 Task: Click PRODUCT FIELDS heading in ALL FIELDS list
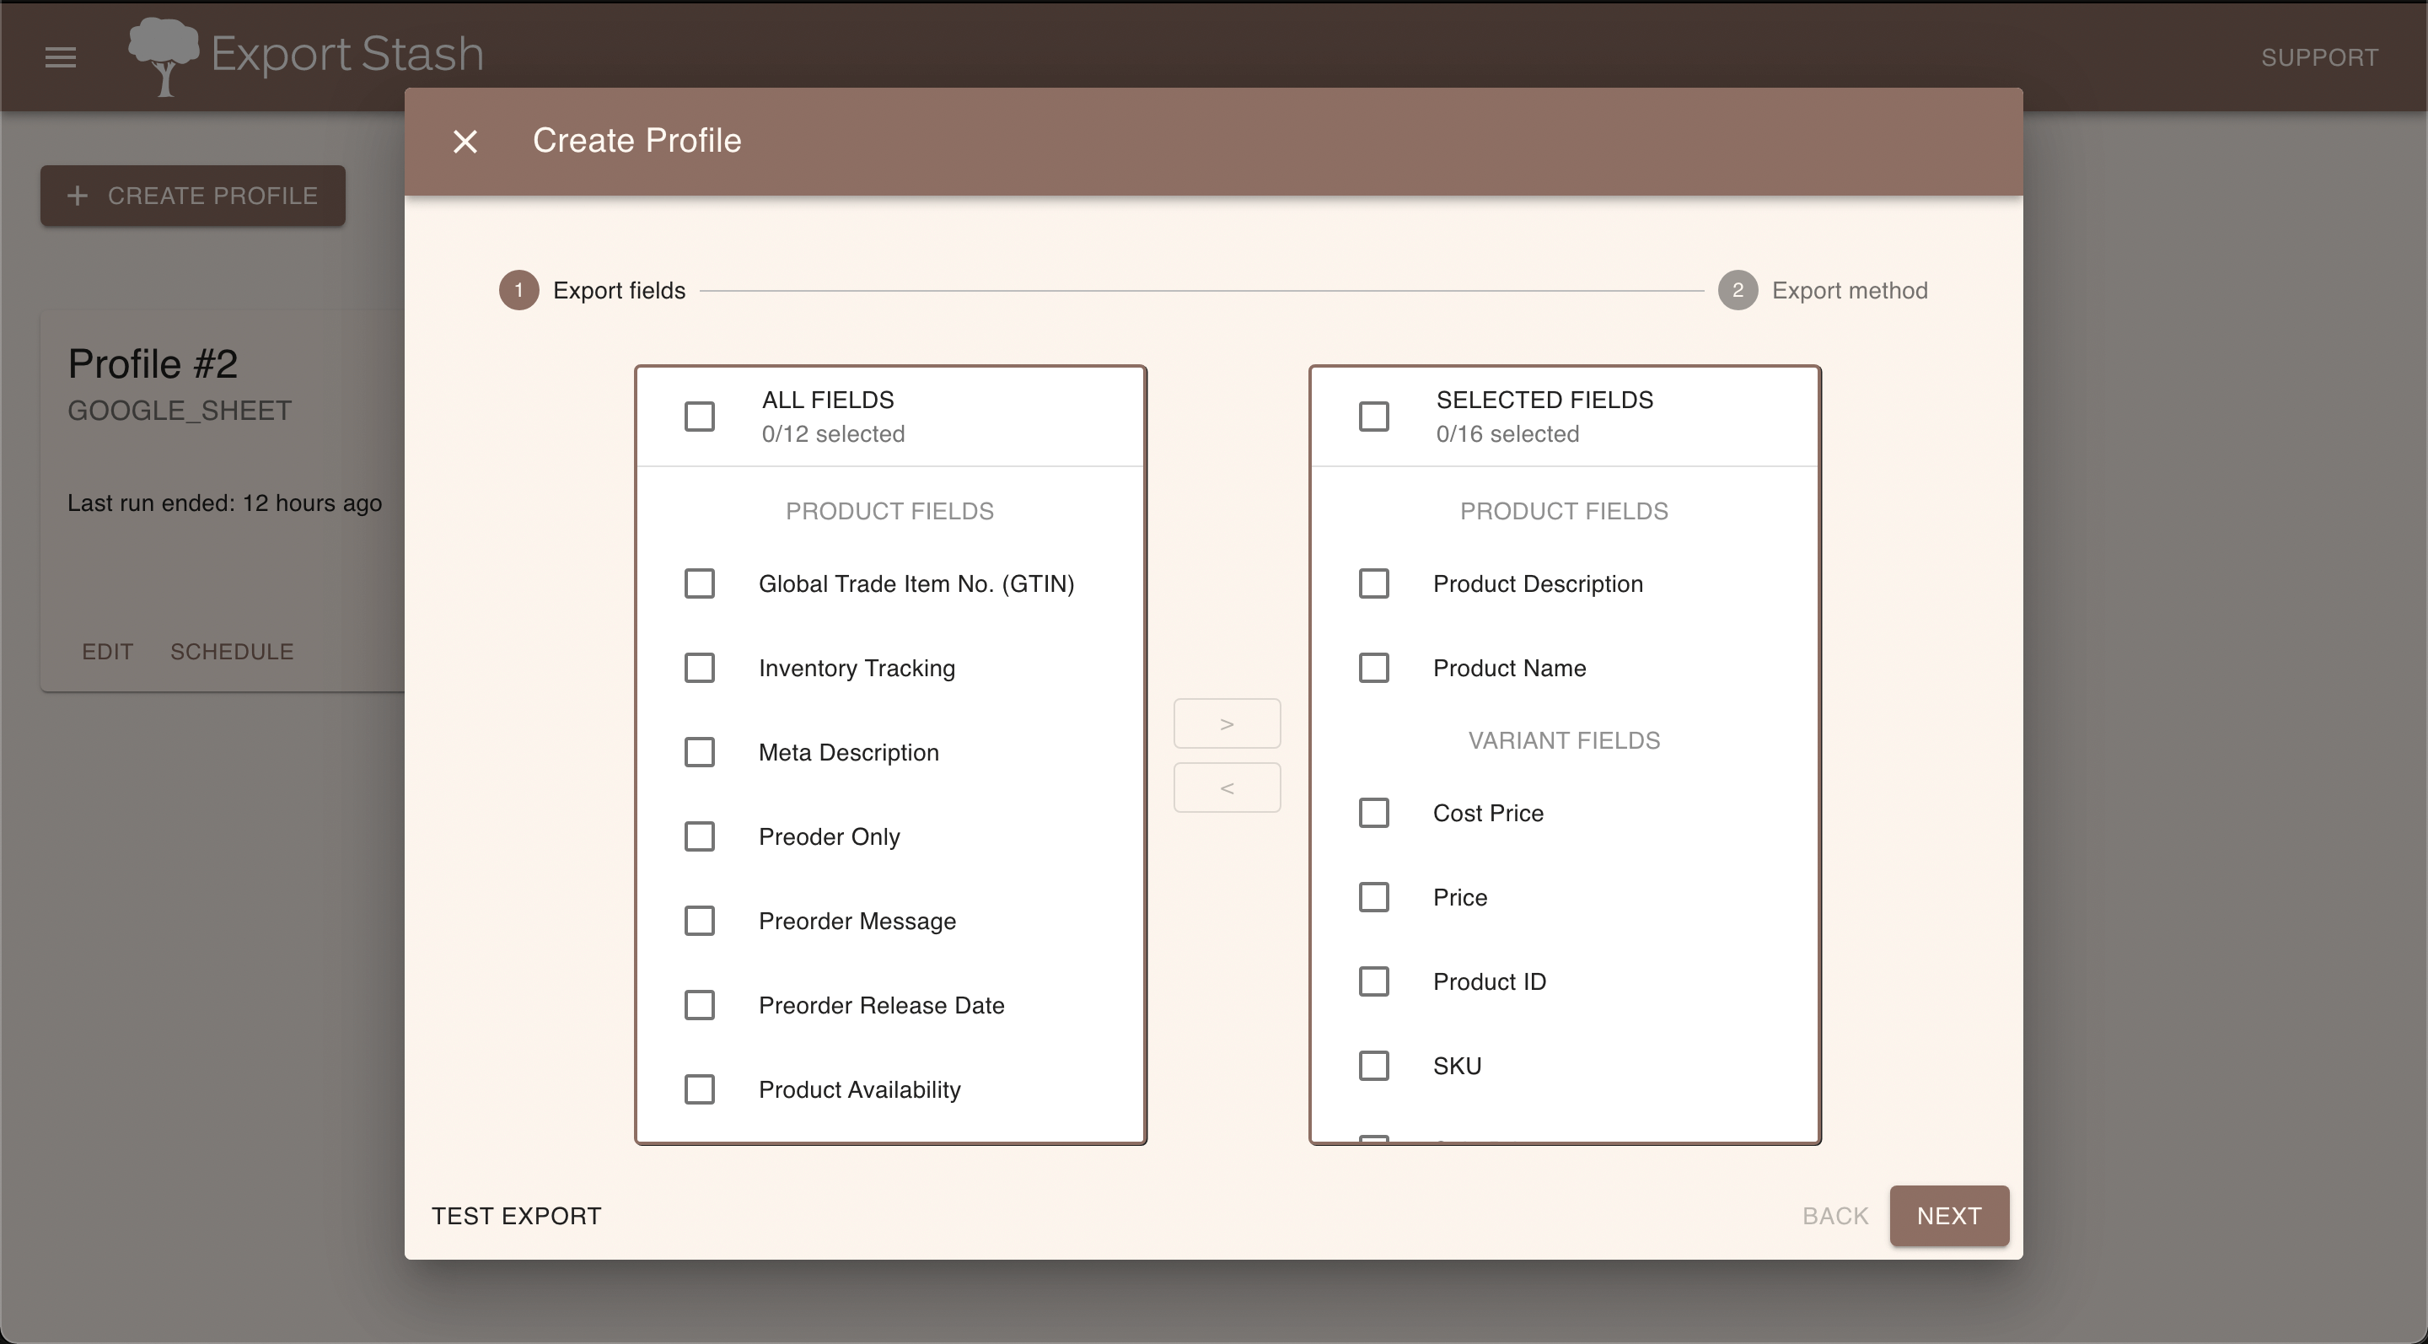point(889,511)
